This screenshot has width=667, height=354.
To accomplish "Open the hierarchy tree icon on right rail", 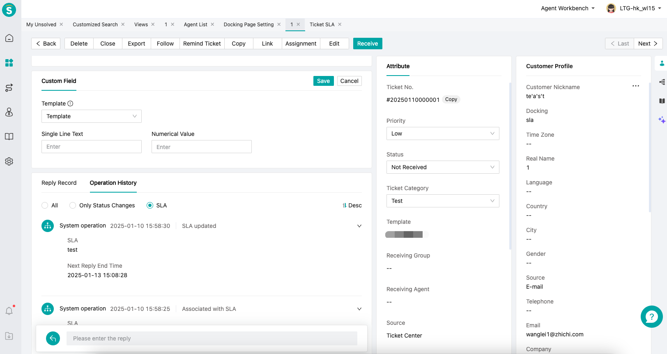I will [662, 82].
